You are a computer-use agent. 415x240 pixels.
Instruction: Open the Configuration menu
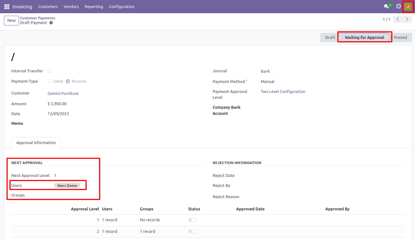click(x=122, y=6)
